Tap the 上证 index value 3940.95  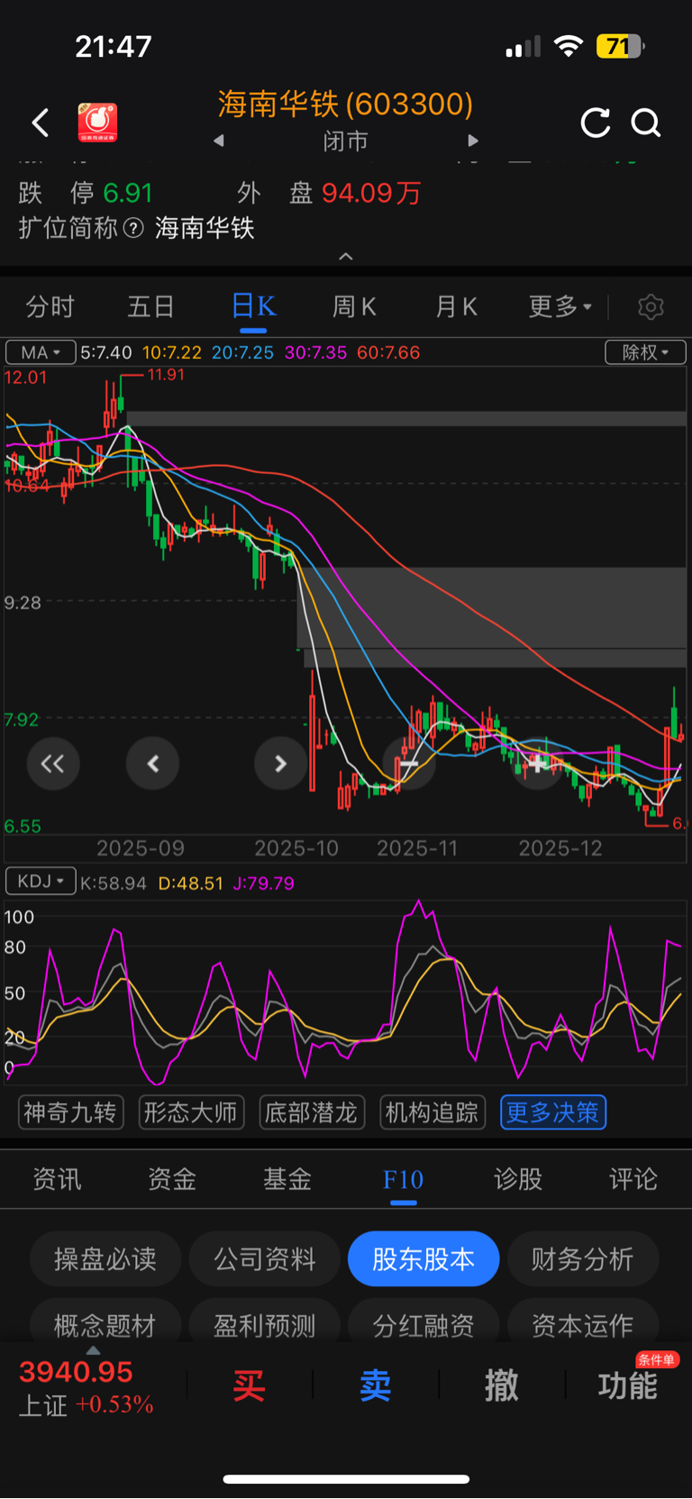(76, 1373)
